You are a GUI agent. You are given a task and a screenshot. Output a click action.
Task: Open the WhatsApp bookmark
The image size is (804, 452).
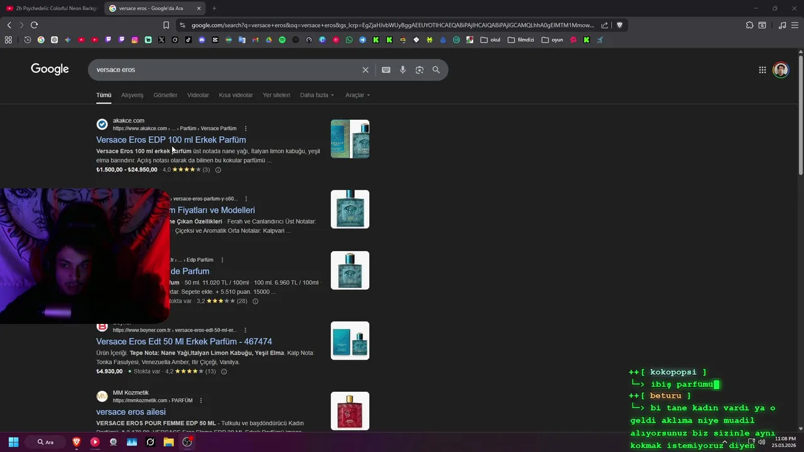[x=349, y=40]
